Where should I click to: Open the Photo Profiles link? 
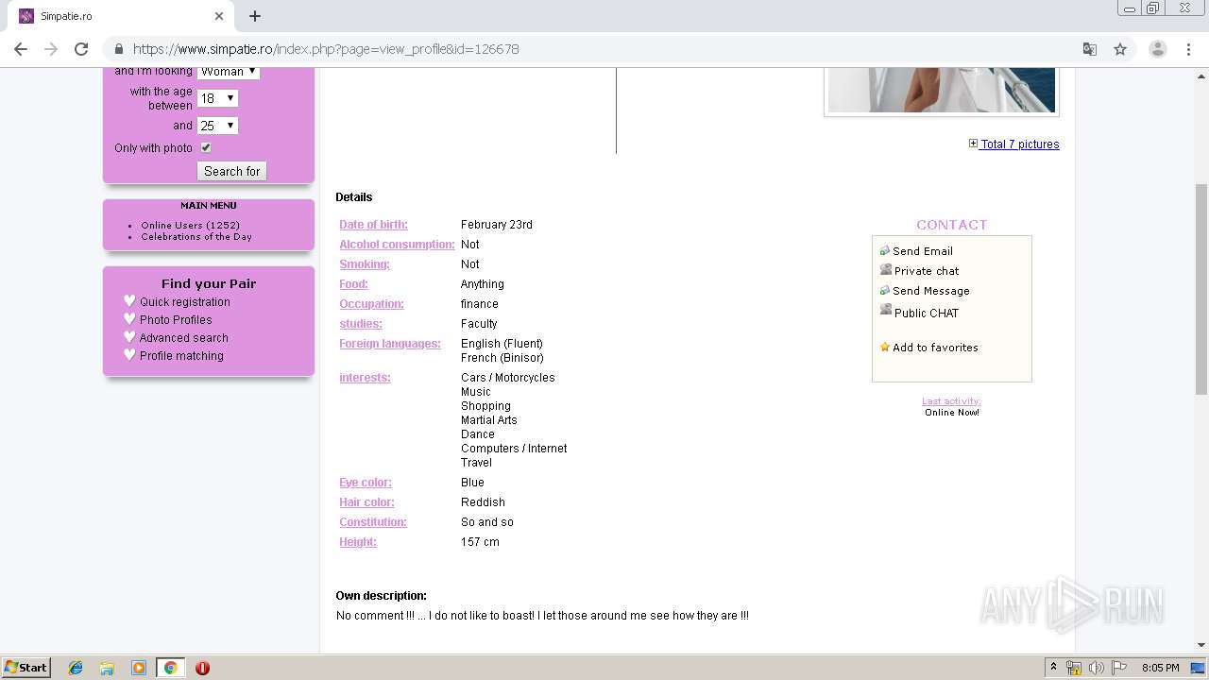(176, 319)
